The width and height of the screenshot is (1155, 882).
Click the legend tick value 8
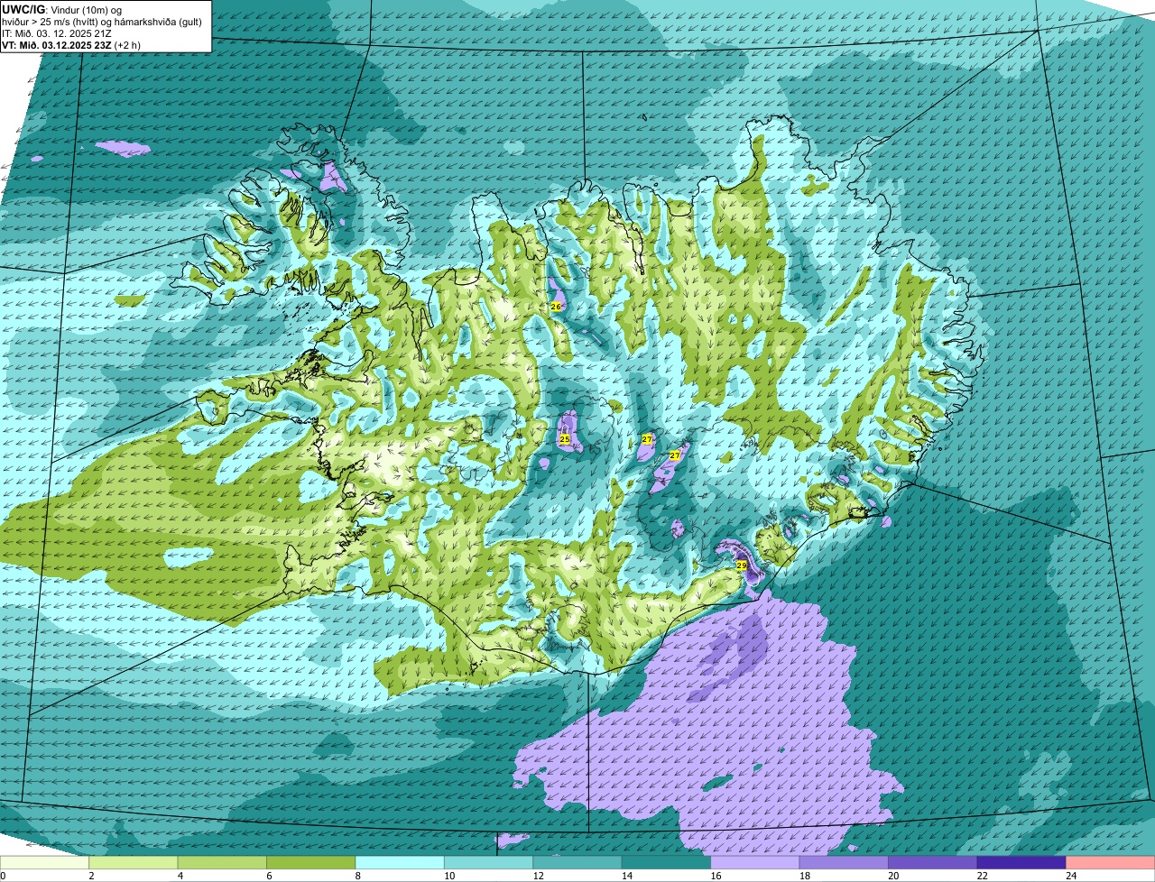357,876
